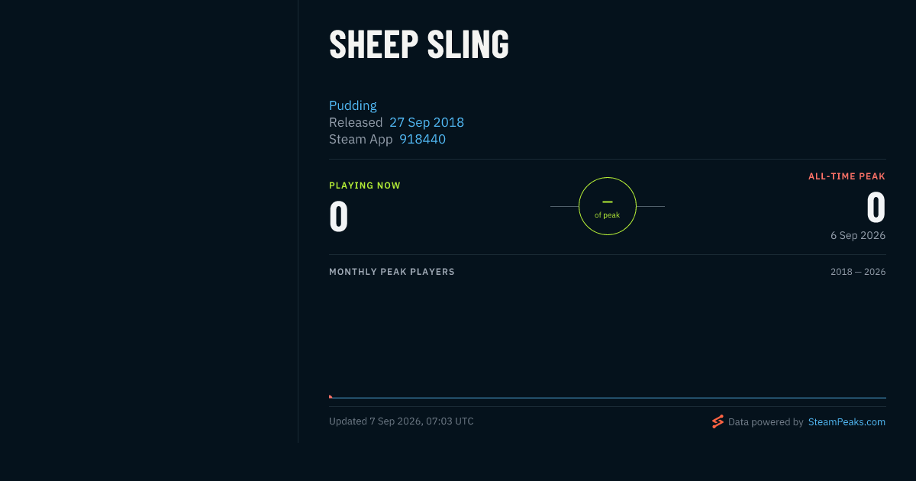Screen dimensions: 916x481
Task: Select the release date 27 Sep 2018
Action: 427,122
